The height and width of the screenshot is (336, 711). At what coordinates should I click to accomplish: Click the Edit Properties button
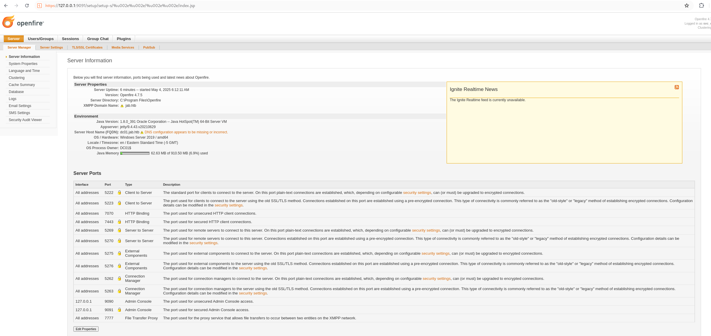(86, 329)
